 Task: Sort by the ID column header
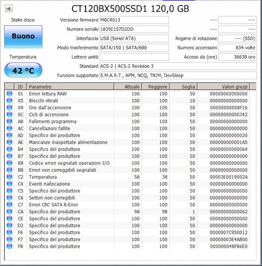[x=20, y=87]
